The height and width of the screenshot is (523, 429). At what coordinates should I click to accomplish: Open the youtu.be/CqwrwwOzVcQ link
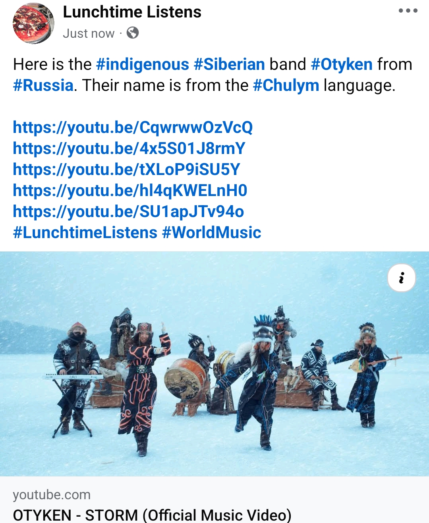coord(133,127)
